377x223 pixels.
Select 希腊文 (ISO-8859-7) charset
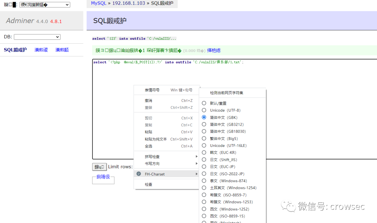pyautogui.click(x=204, y=195)
